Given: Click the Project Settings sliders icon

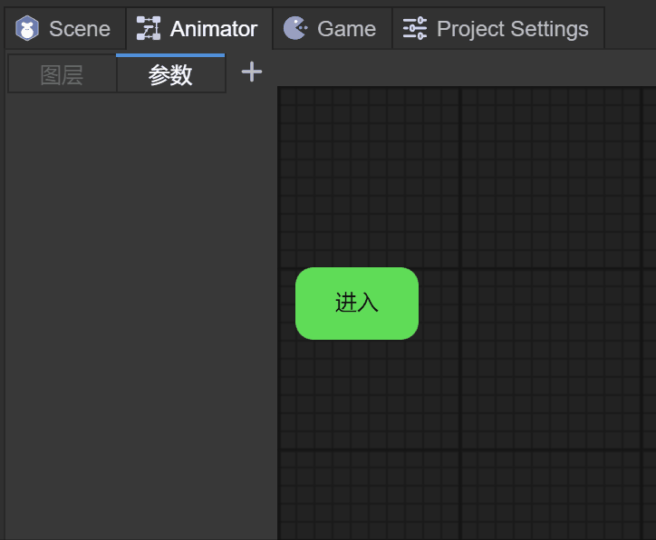Looking at the screenshot, I should (x=415, y=29).
